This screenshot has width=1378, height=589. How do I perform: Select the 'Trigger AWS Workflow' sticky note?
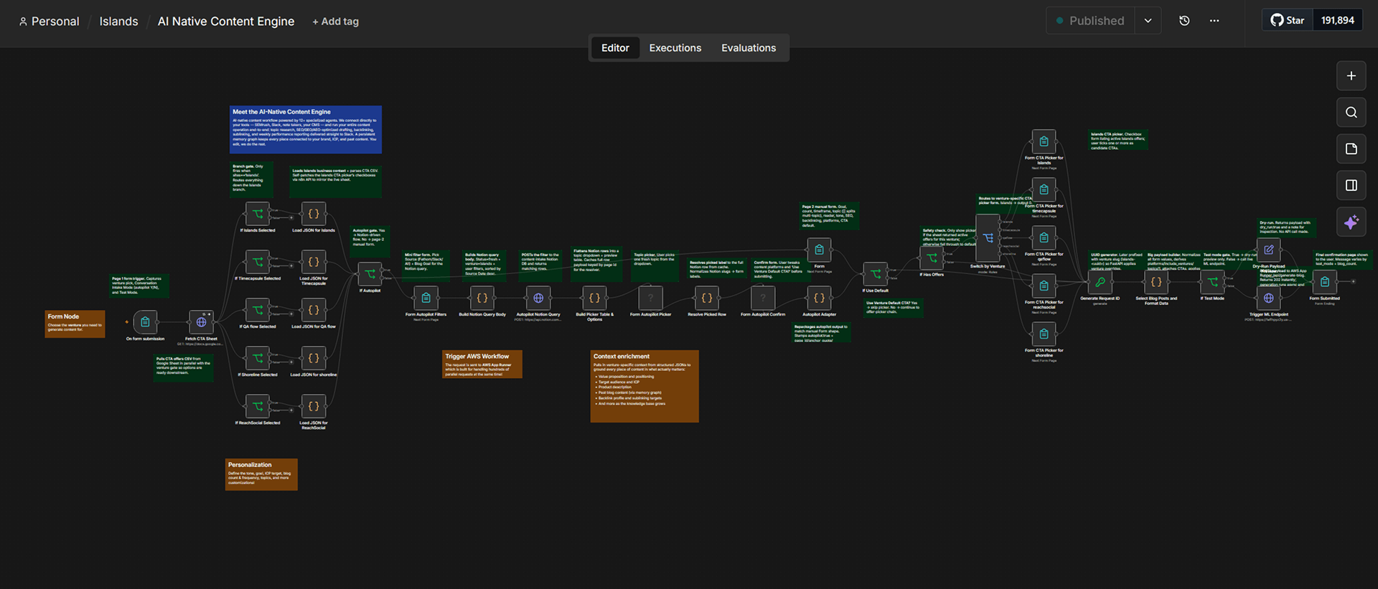(482, 364)
